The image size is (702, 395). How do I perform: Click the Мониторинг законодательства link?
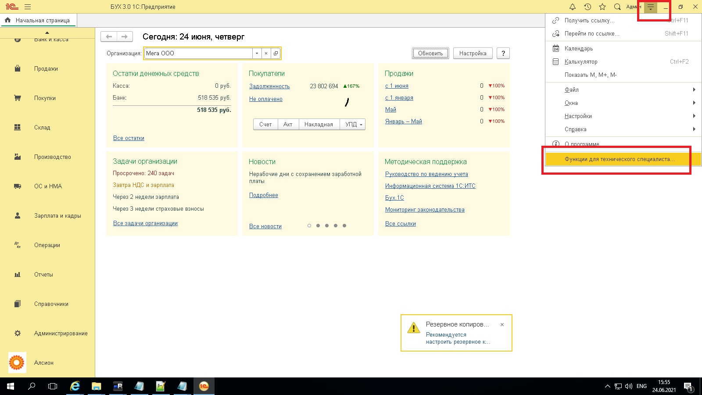[x=425, y=210]
